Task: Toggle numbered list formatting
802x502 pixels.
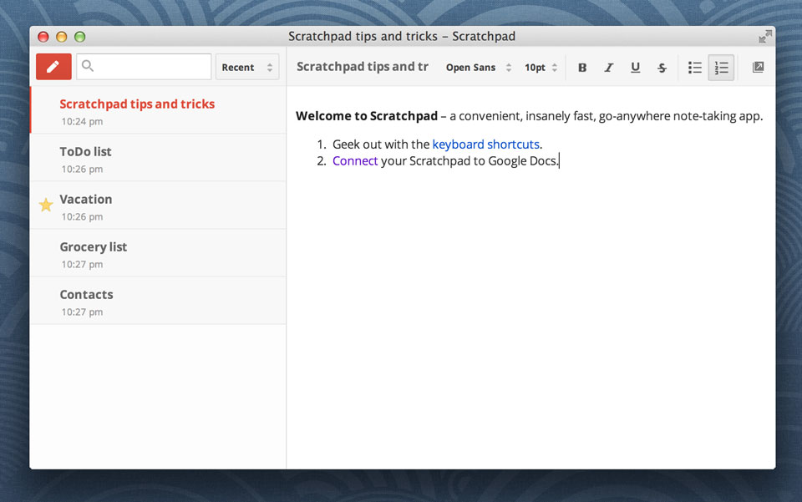Action: coord(721,68)
